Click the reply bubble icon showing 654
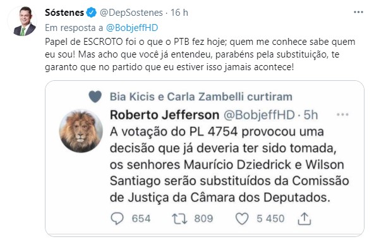The height and width of the screenshot is (244, 374). [x=117, y=219]
